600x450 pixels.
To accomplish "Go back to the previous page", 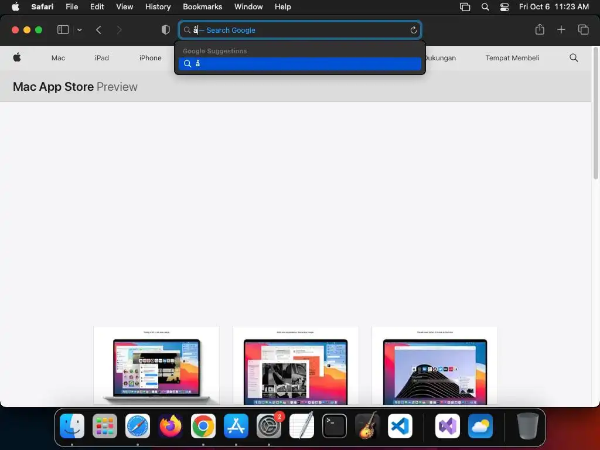I will [98, 30].
